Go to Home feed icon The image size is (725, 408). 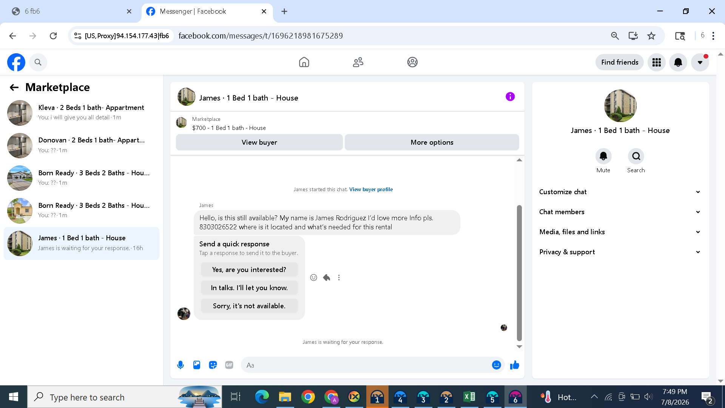click(304, 62)
